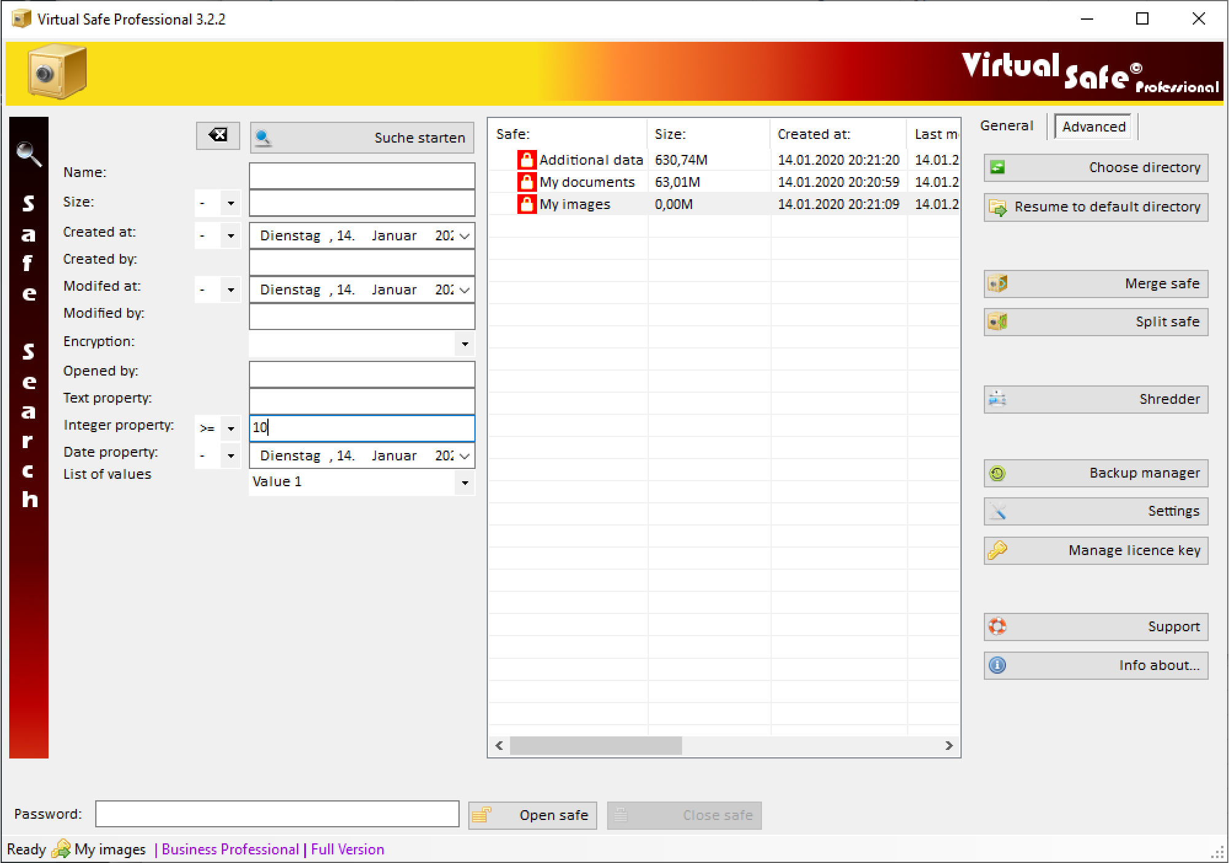
Task: Select the Additional data safe row
Action: click(724, 160)
